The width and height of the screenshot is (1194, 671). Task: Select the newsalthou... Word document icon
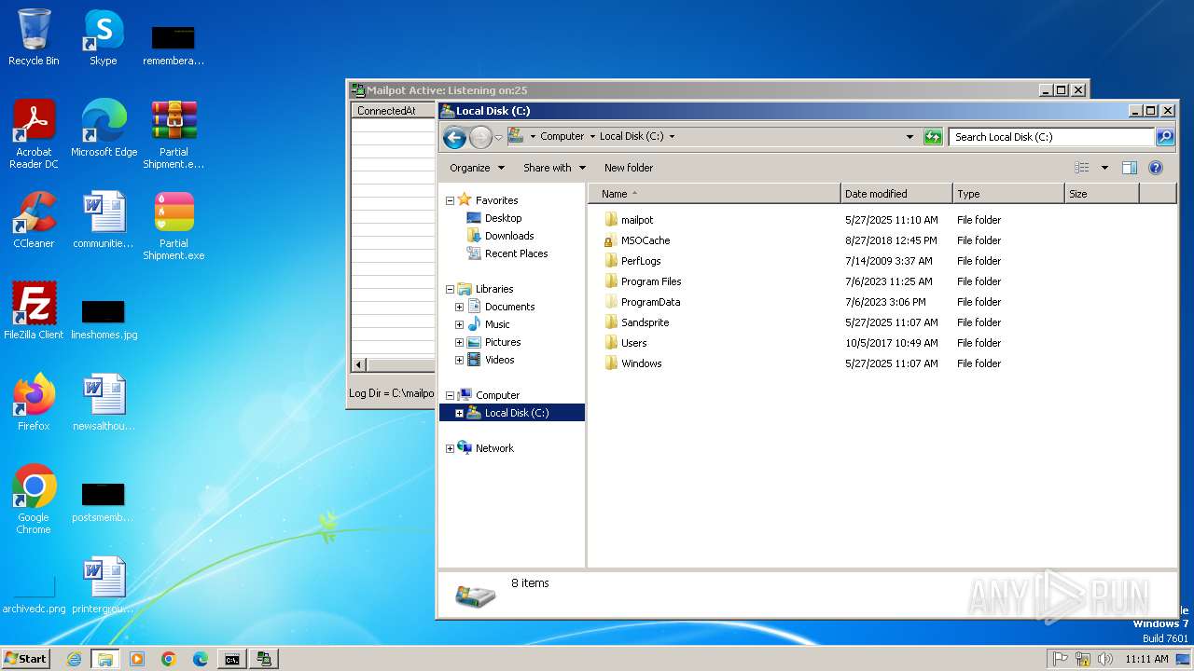104,403
